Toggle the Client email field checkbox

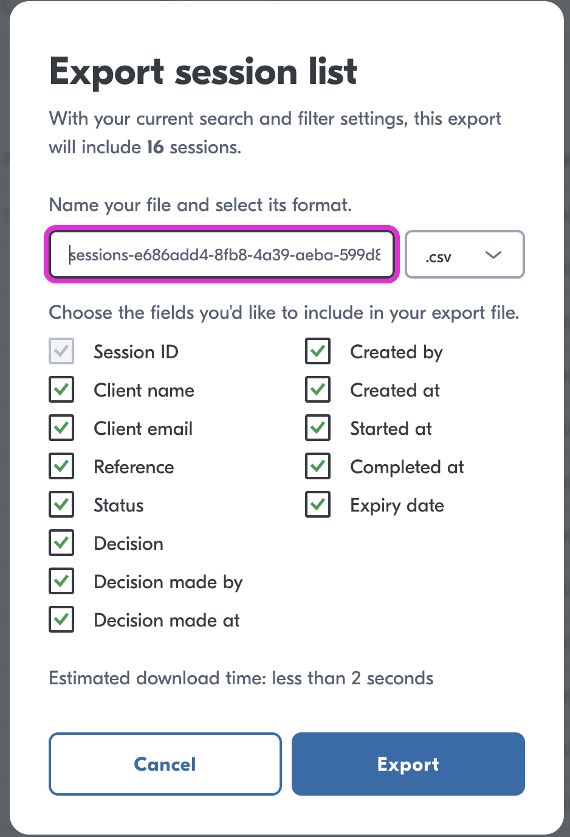coord(61,428)
